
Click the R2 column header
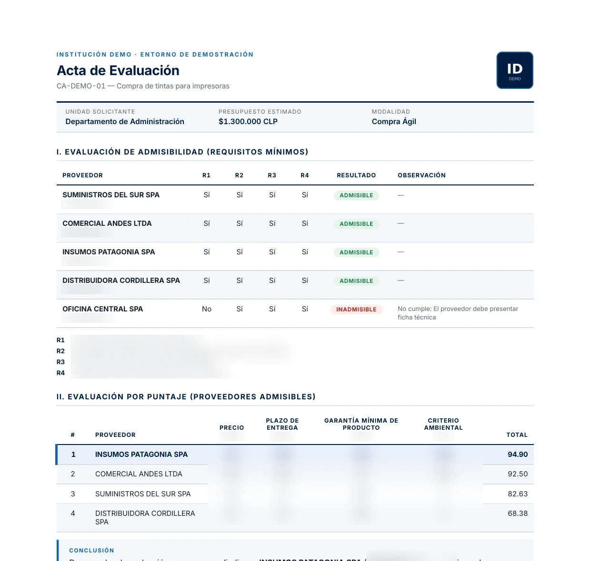pos(239,175)
